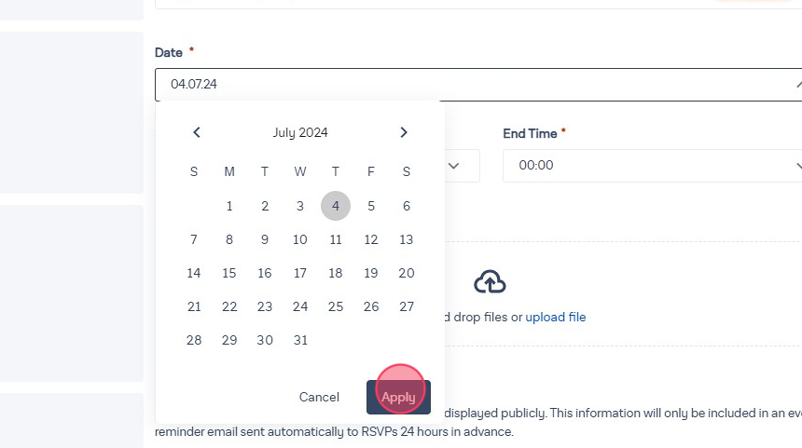Cancel the date picker selection
Image resolution: width=802 pixels, height=448 pixels.
(319, 397)
